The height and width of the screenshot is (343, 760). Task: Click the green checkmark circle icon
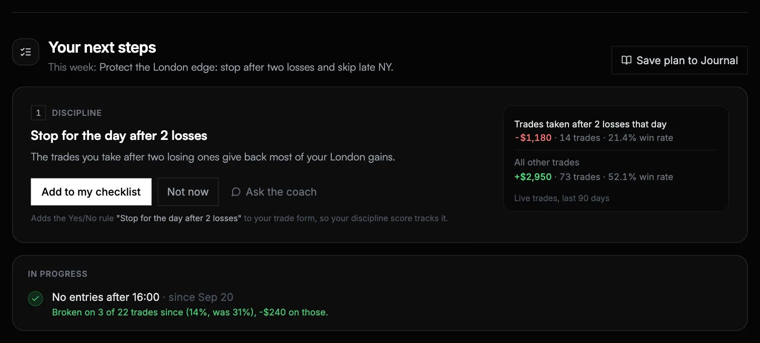[35, 298]
